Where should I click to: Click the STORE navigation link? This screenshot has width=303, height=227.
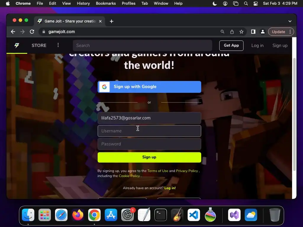(39, 45)
